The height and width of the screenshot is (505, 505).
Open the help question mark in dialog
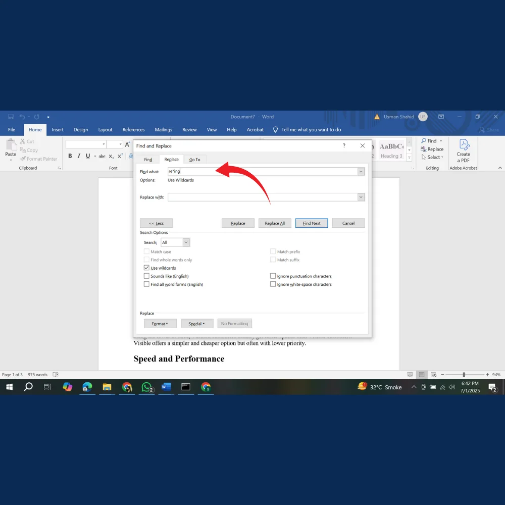click(344, 145)
